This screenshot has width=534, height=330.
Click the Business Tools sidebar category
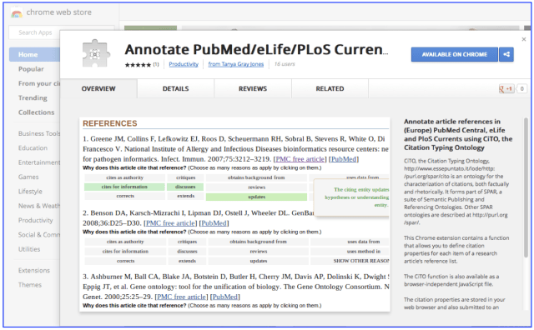39,133
